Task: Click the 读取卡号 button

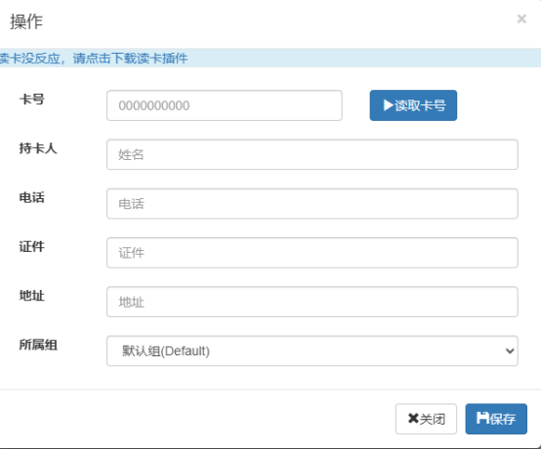Action: pyautogui.click(x=413, y=105)
